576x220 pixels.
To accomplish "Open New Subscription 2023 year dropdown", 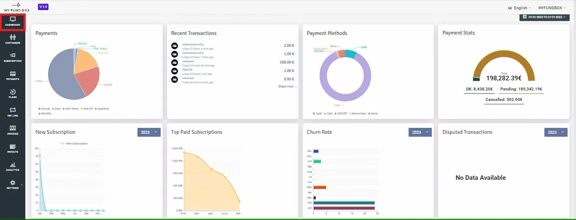I will pyautogui.click(x=149, y=132).
